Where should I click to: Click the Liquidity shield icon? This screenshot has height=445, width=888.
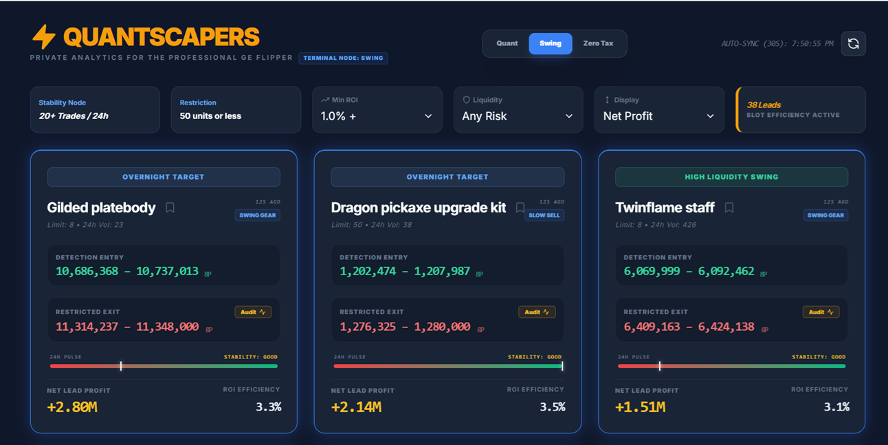(x=466, y=100)
